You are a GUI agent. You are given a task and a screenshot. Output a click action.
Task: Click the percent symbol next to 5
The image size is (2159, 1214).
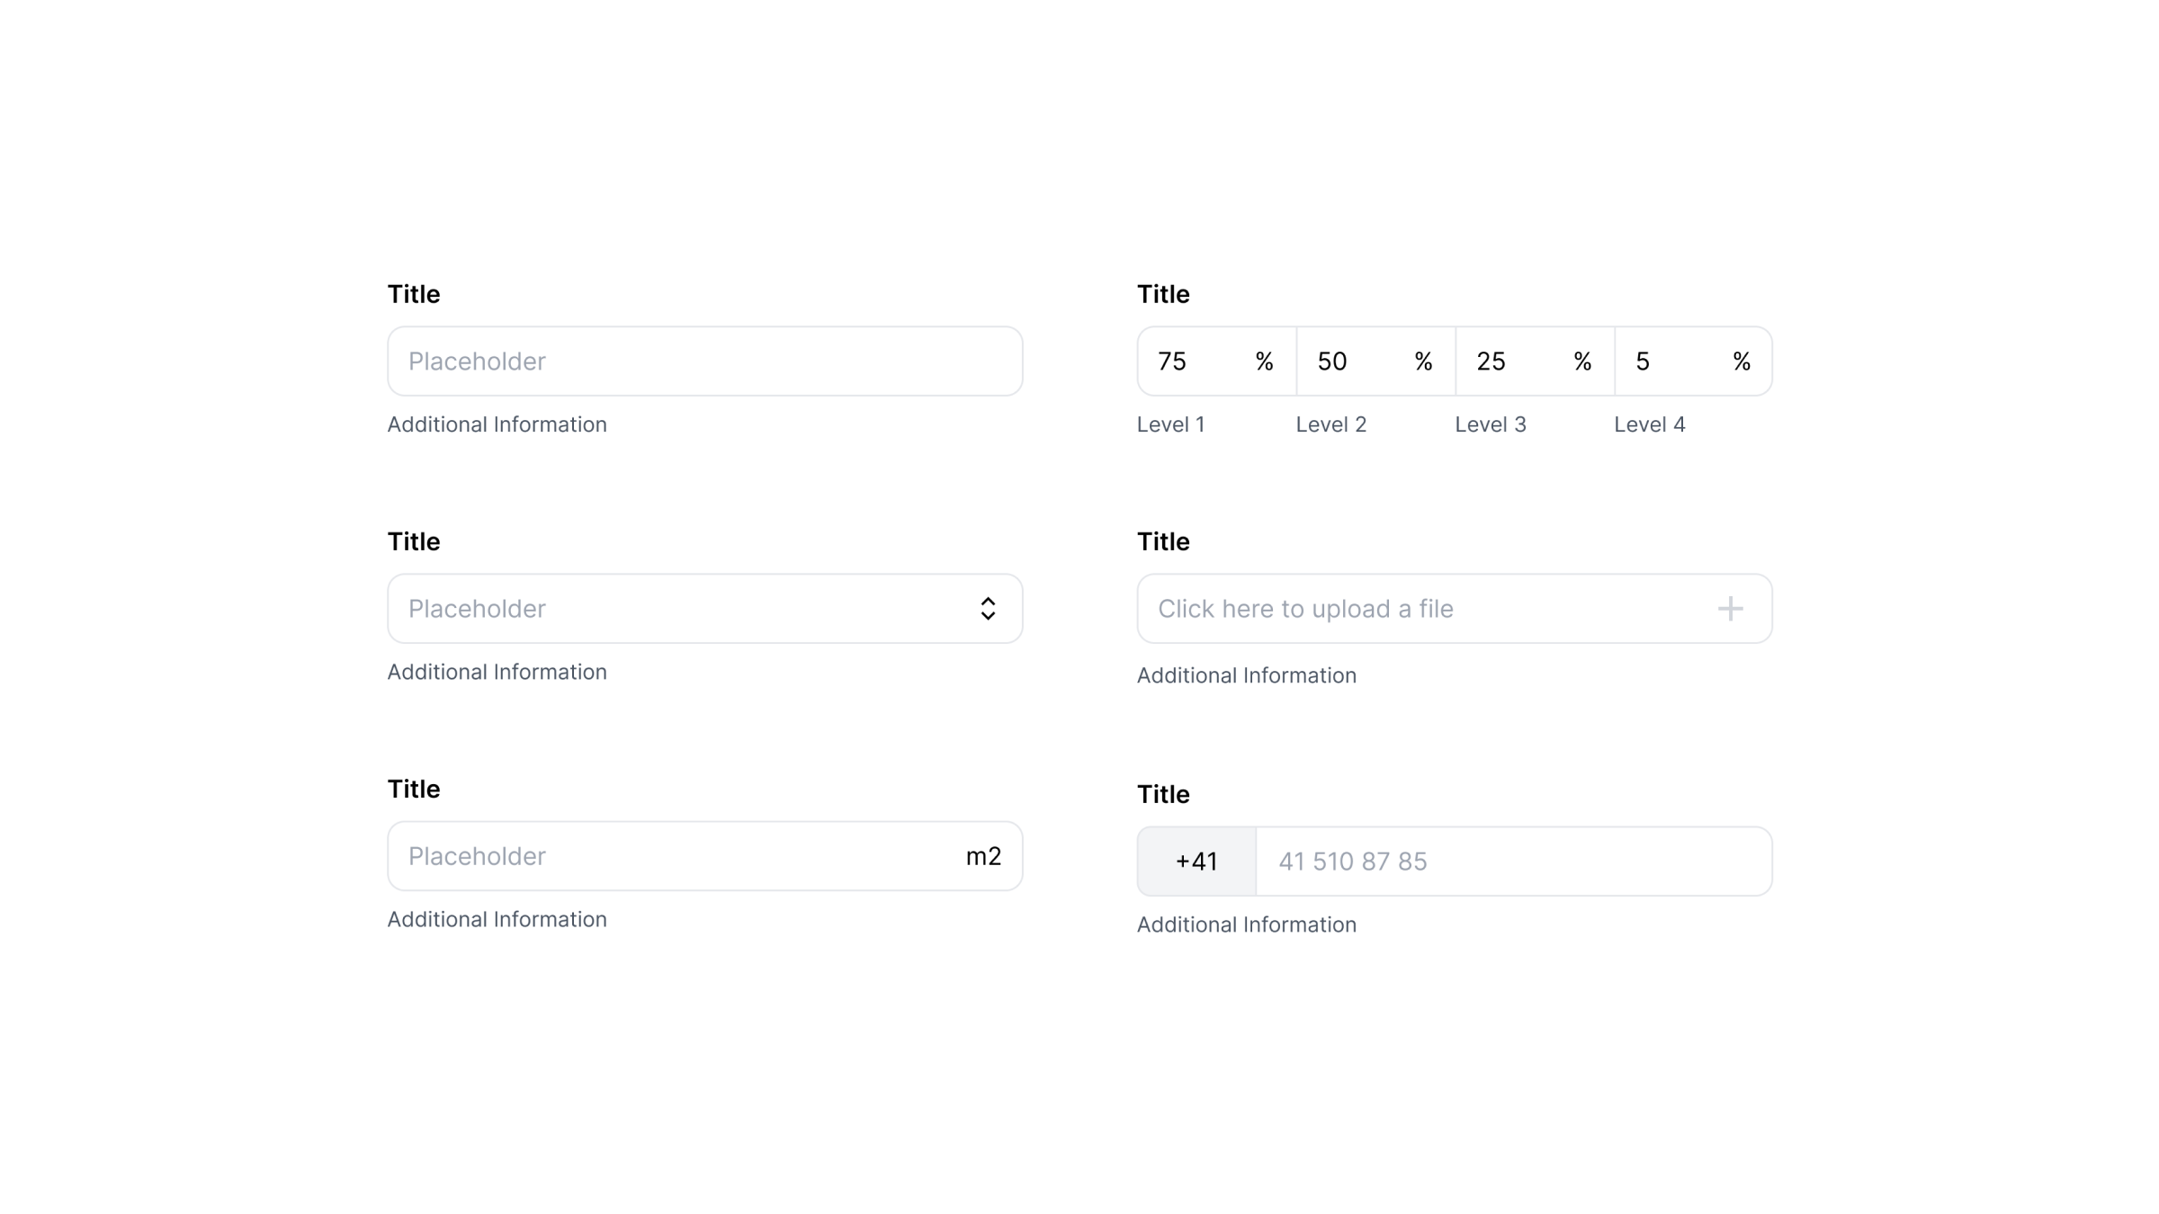(x=1741, y=362)
